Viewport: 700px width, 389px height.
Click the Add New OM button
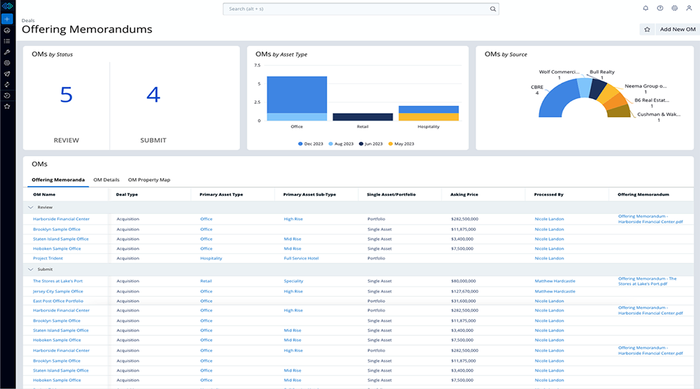(677, 29)
